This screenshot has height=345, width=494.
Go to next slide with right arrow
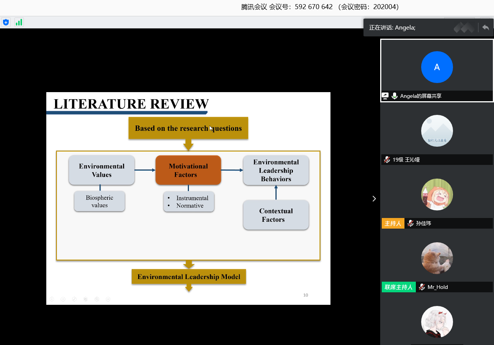[63, 299]
